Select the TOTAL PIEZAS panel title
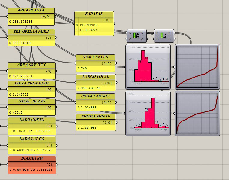The image size is (229, 180). 32,101
